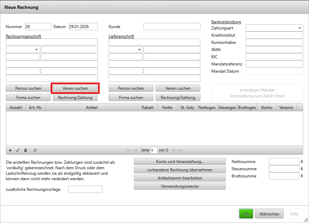Viewport: 309px width, 223px height.
Task: Click the Netto column header
Action: [167, 108]
